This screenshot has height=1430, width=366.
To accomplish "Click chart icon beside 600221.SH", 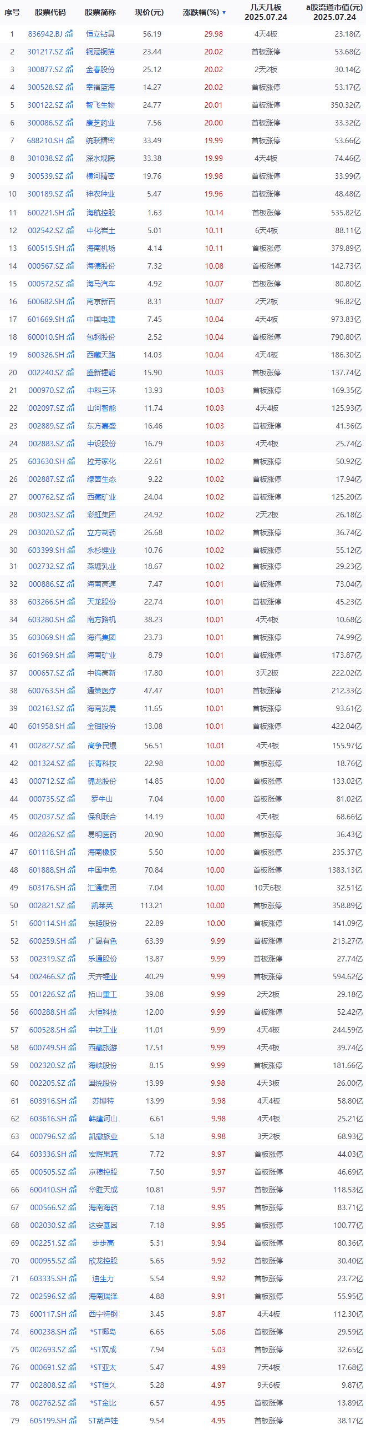I will 70,213.
